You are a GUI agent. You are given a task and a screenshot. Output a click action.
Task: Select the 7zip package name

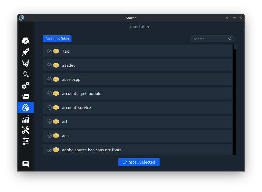66,51
